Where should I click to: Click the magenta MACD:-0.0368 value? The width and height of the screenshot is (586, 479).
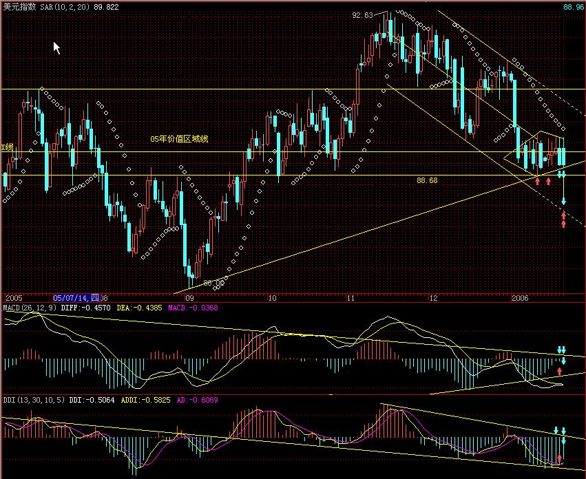click(193, 308)
